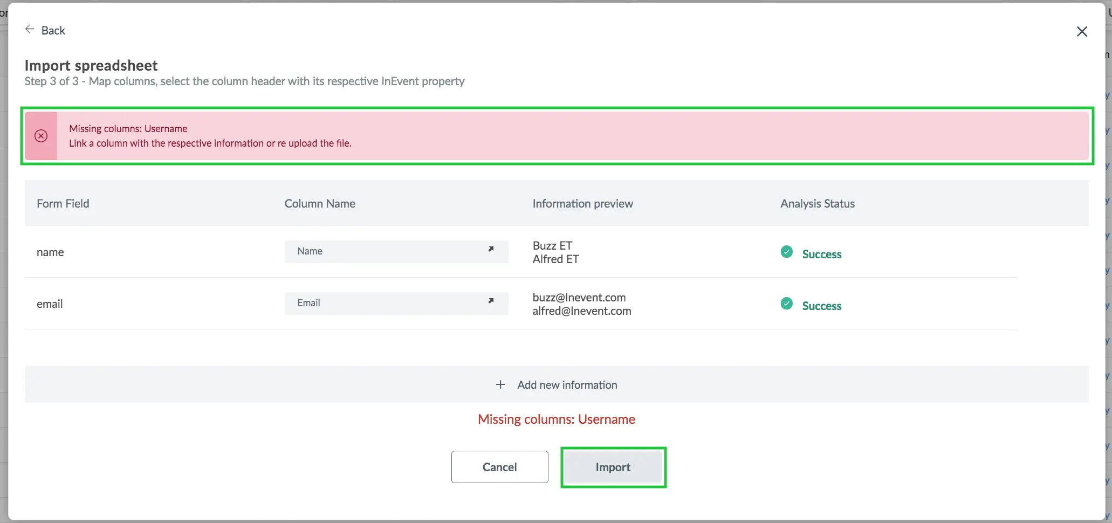Click the red error circle icon
Viewport: 1112px width, 523px height.
click(x=41, y=136)
